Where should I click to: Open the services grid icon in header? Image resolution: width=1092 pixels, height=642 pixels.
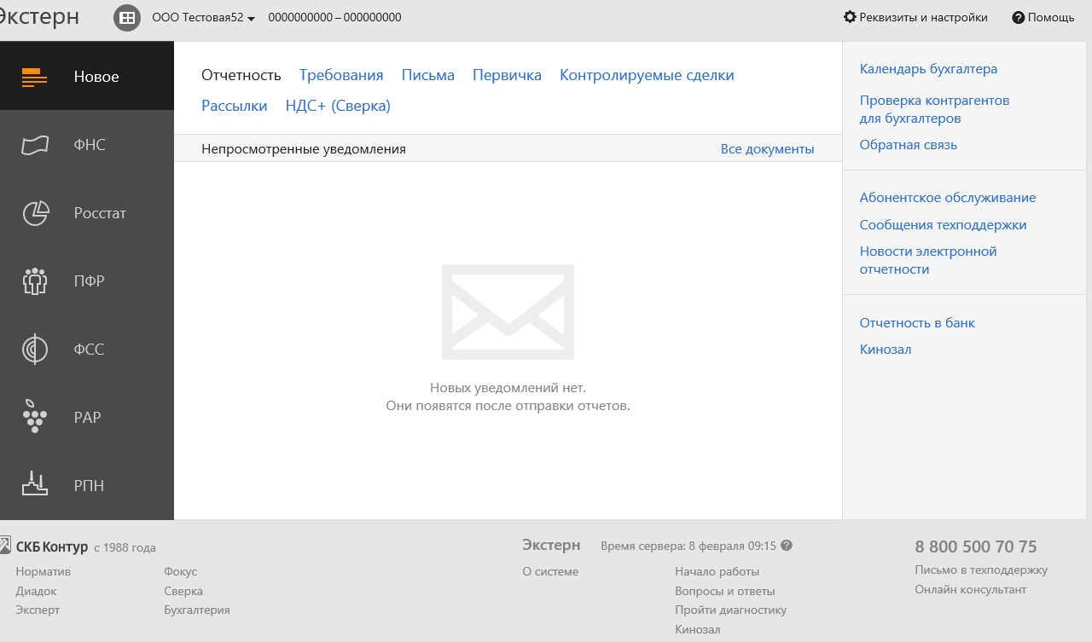tap(127, 18)
